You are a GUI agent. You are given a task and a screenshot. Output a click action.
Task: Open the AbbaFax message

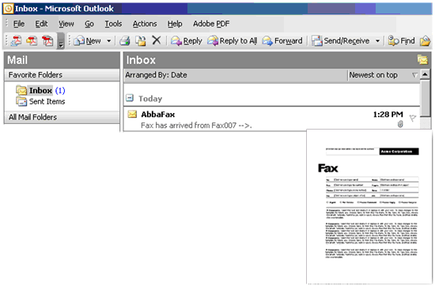point(272,119)
